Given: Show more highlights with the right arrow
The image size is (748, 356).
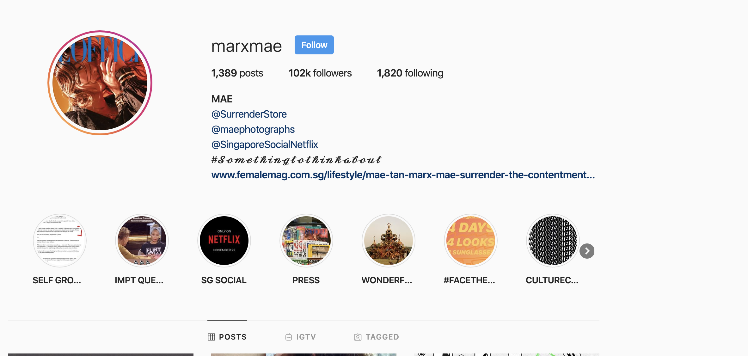Looking at the screenshot, I should [x=587, y=251].
